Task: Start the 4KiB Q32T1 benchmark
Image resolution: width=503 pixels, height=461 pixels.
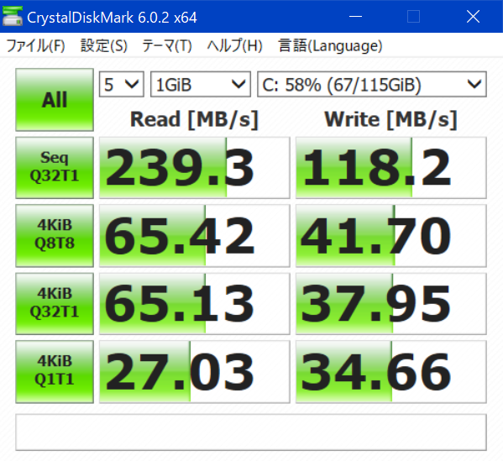Action: click(x=55, y=303)
